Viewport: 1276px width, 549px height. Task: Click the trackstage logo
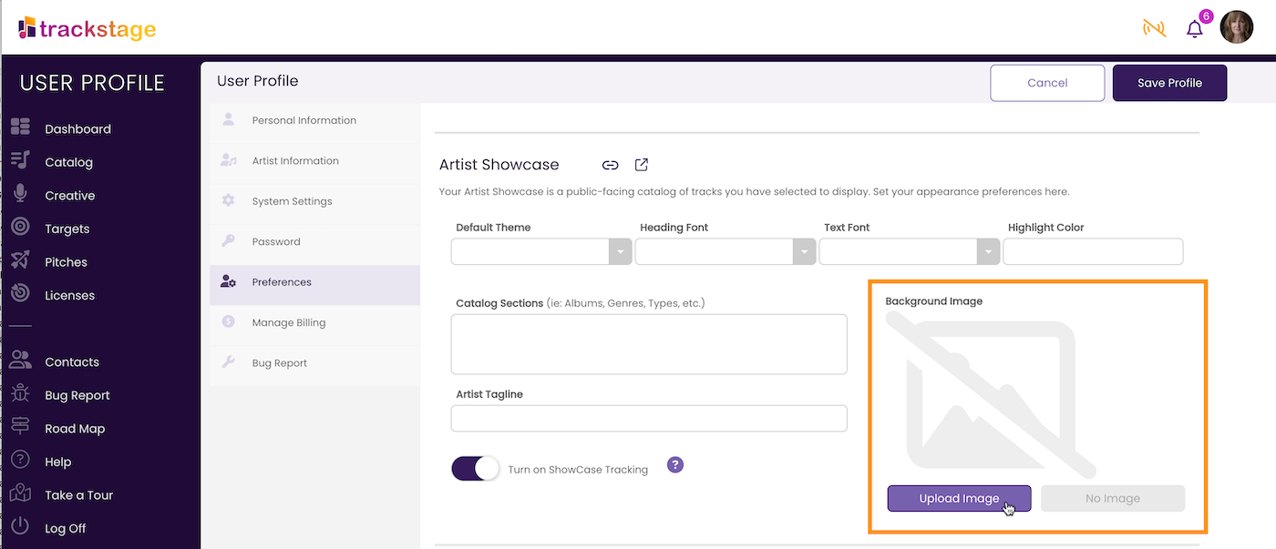[x=87, y=28]
